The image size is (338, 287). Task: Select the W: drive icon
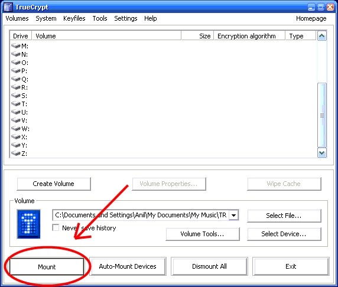click(16, 129)
